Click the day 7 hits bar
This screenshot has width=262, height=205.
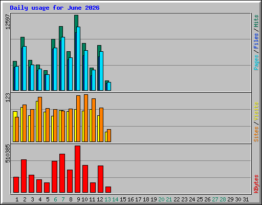tap(61, 32)
